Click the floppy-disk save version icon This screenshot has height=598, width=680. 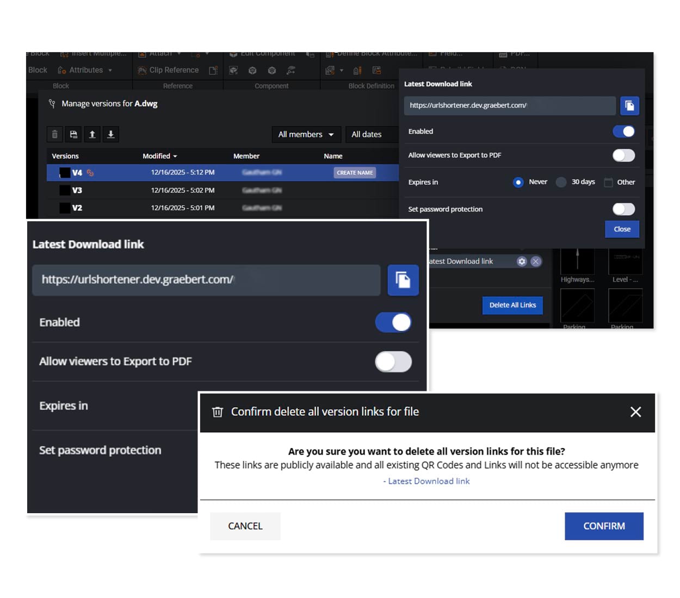tap(73, 134)
